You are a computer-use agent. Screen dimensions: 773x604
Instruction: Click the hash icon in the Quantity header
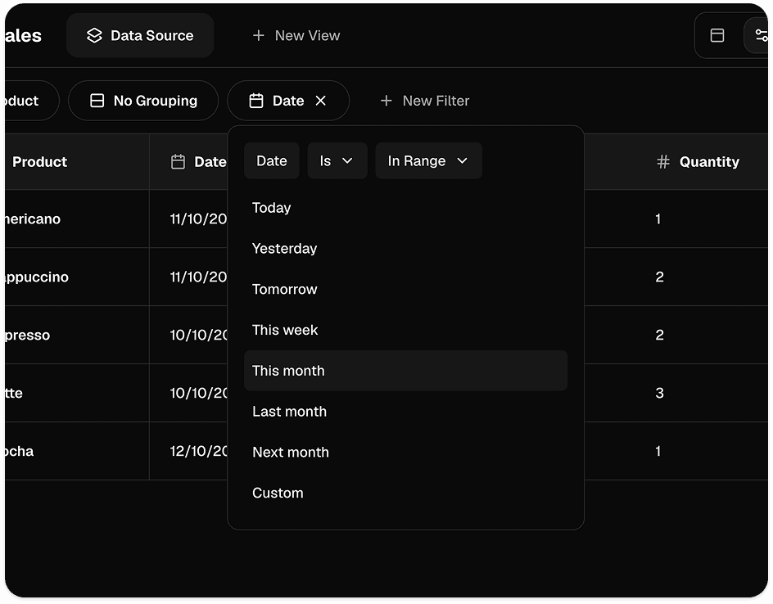coord(663,161)
